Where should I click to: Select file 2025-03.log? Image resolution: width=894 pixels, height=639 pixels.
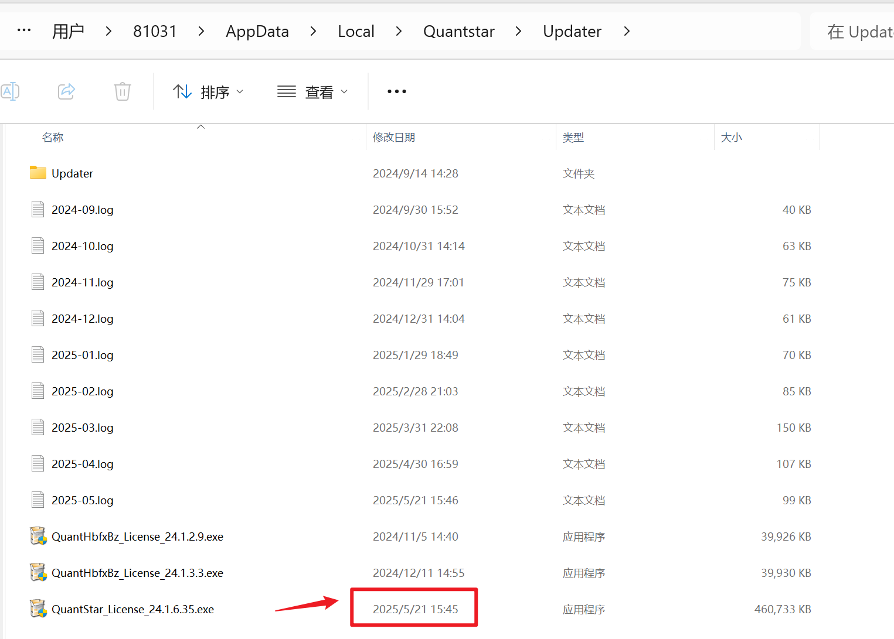[83, 428]
